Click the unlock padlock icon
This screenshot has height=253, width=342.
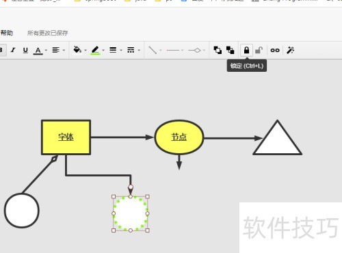tap(259, 50)
